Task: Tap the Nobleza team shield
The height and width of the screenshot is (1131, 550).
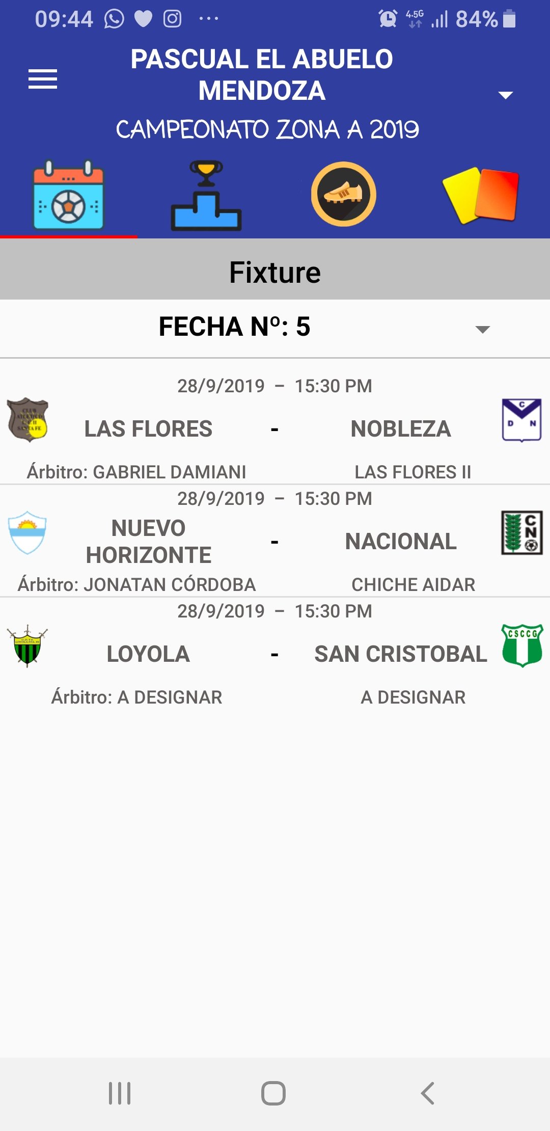Action: (521, 420)
